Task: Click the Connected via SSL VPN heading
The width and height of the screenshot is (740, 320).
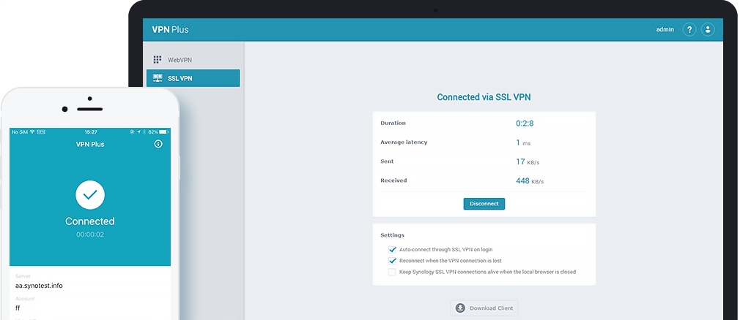Action: [x=484, y=97]
